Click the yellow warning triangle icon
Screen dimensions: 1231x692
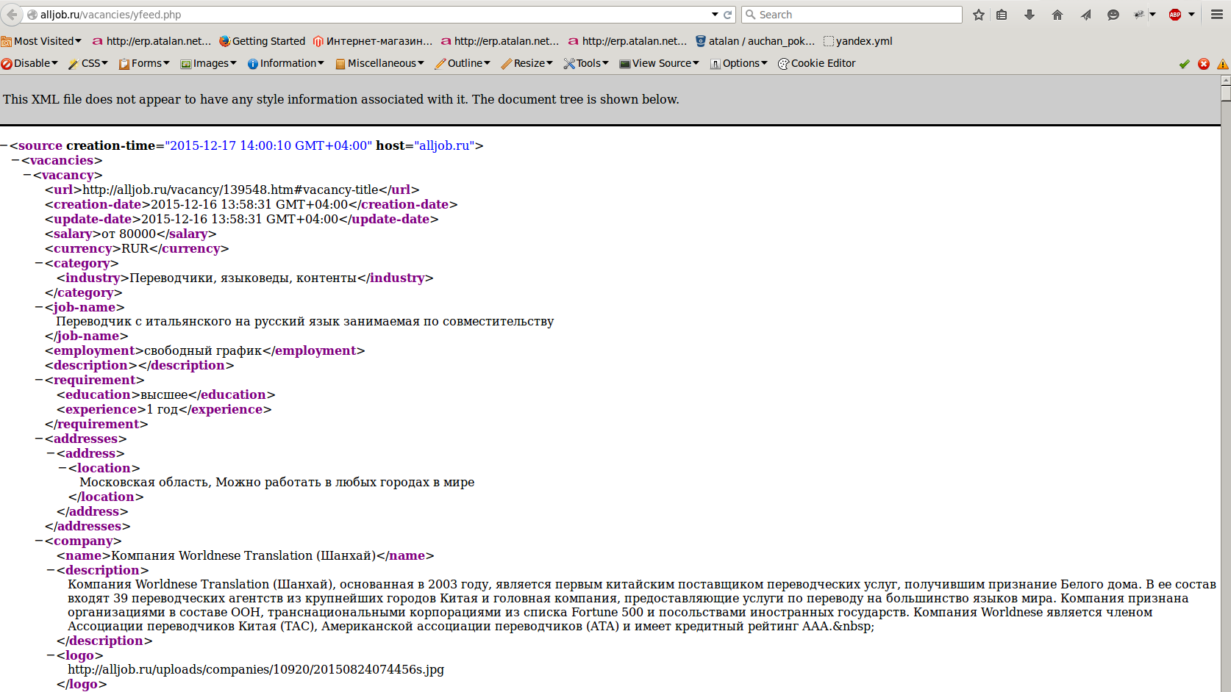coord(1223,64)
